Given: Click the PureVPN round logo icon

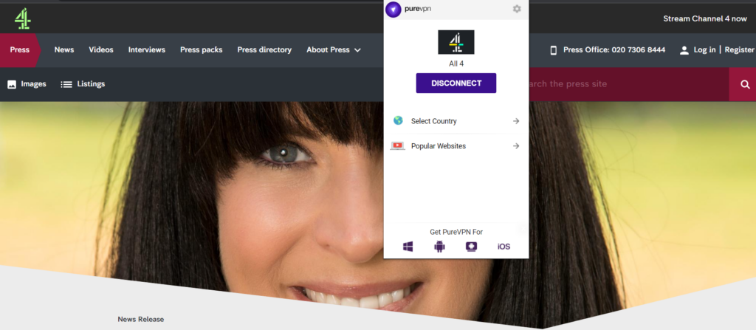Looking at the screenshot, I should tap(394, 9).
